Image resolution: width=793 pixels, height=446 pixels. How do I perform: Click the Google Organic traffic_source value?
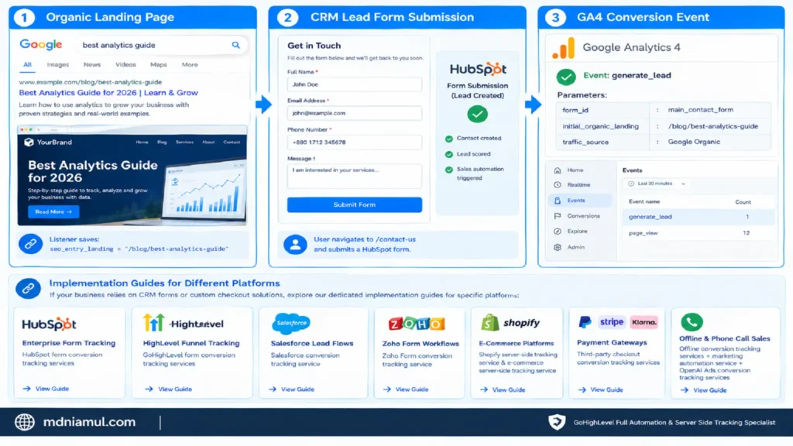(694, 142)
